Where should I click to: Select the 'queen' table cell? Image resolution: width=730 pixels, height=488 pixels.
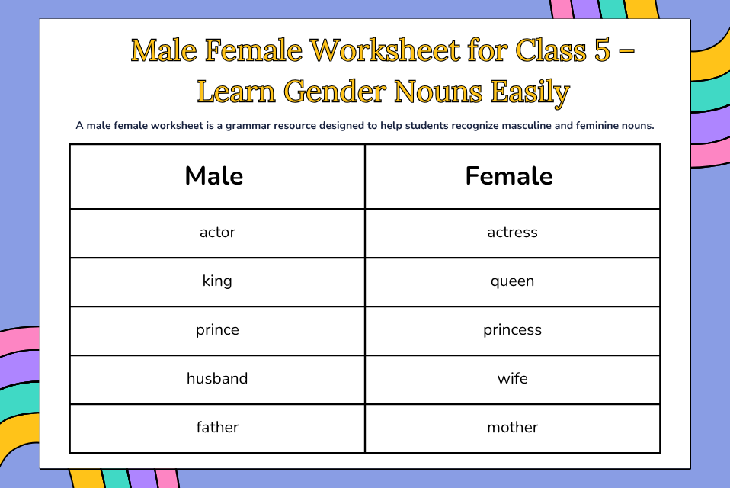pyautogui.click(x=512, y=281)
